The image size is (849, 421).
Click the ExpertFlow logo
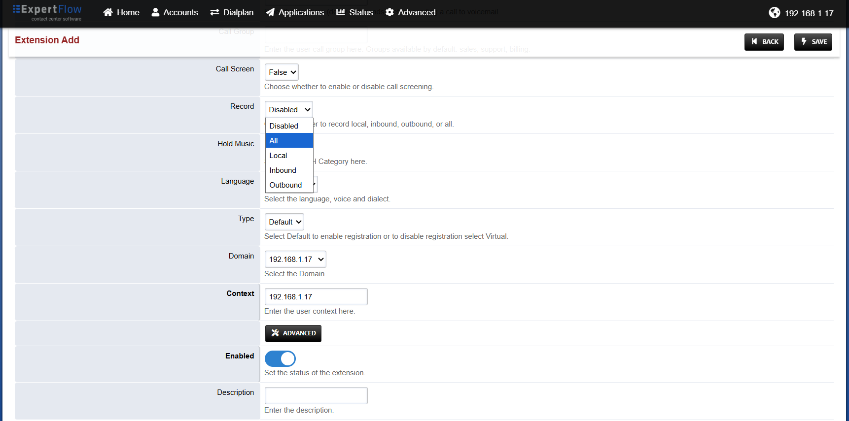(x=47, y=12)
